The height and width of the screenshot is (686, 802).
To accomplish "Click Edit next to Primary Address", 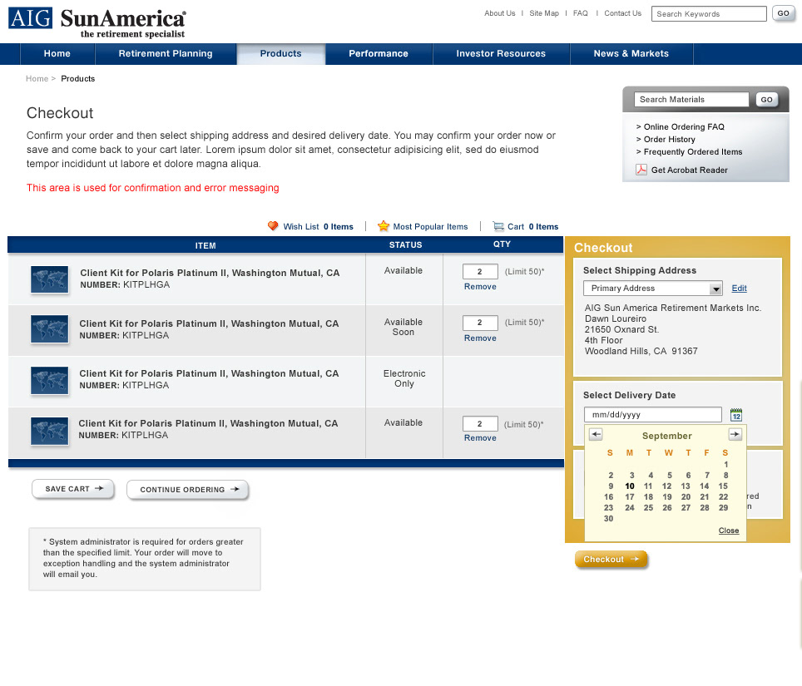I will tap(739, 289).
